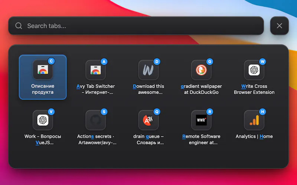Click 'gradient wallpaper at DuckDuckGo' title
This screenshot has height=185, width=297.
click(201, 89)
